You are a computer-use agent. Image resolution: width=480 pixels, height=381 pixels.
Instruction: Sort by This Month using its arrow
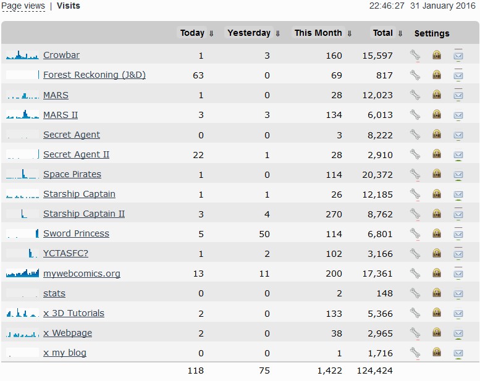[350, 33]
